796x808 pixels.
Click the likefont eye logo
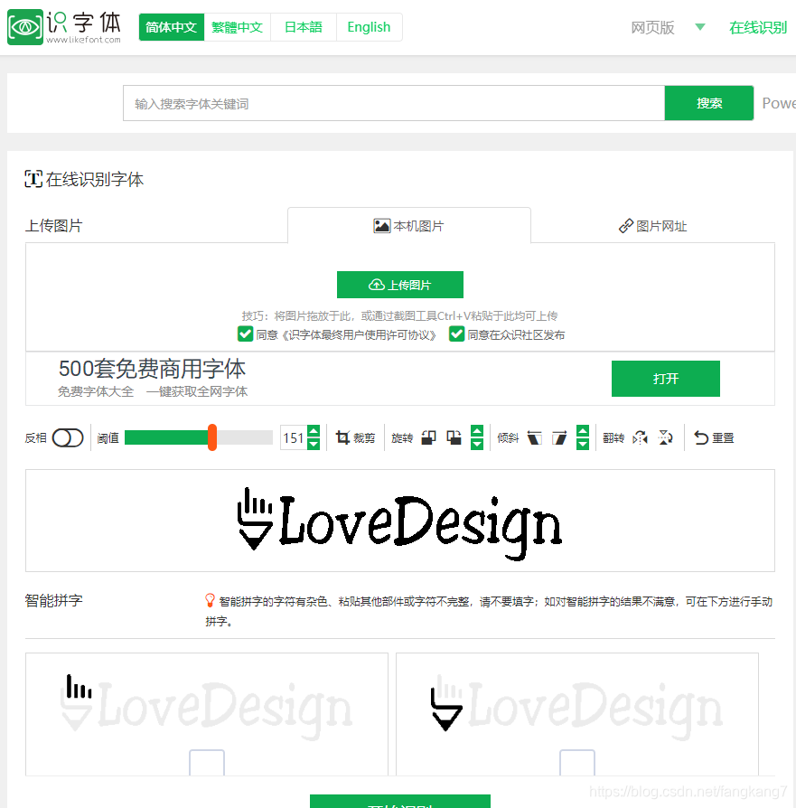[25, 27]
